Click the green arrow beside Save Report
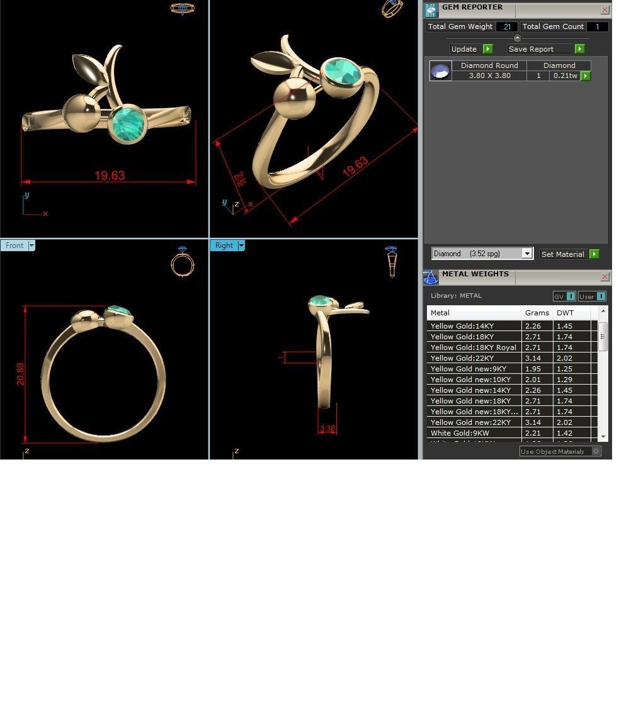This screenshot has height=722, width=619. coord(580,49)
